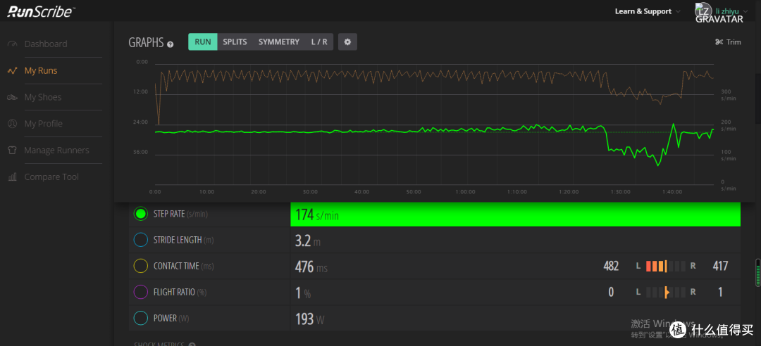
Task: Go to My Runs page
Action: click(x=41, y=71)
